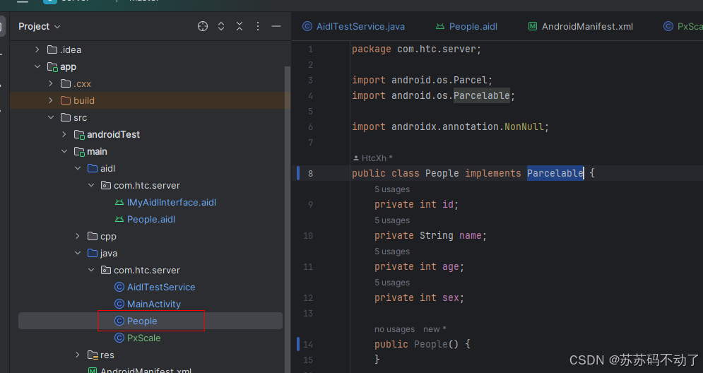703x373 pixels.
Task: Collapse the aidl folder
Action: click(x=78, y=168)
